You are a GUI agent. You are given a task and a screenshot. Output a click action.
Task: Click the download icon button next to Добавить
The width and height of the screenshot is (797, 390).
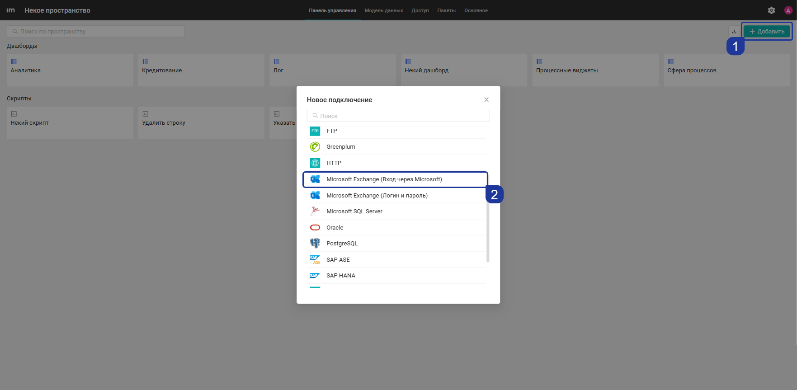[734, 32]
